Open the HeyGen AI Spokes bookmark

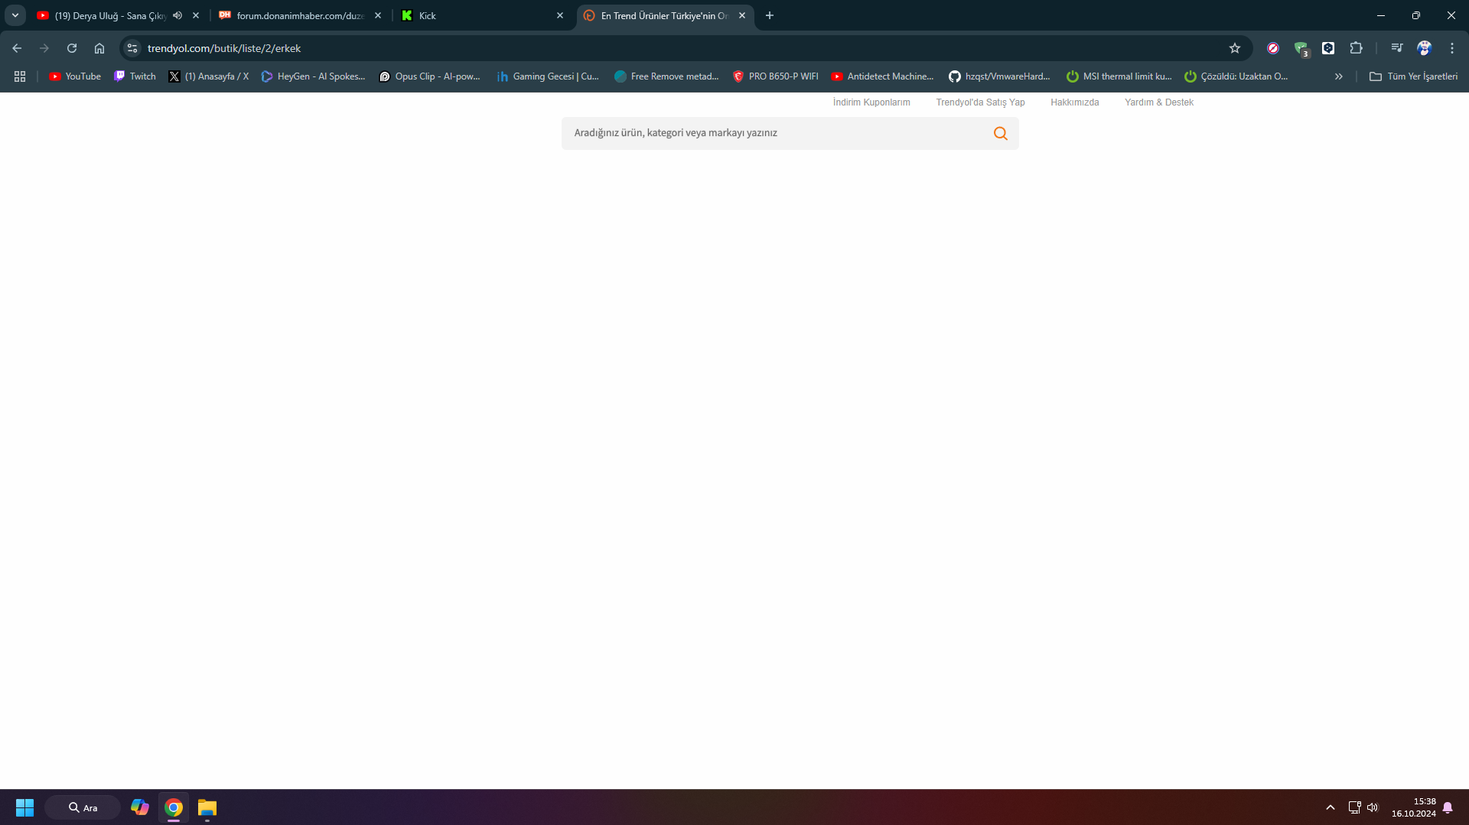click(x=314, y=76)
